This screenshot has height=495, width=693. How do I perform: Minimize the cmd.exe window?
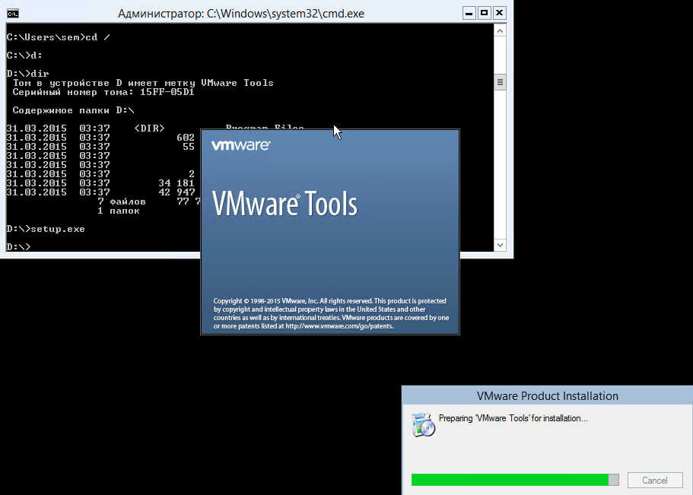469,13
